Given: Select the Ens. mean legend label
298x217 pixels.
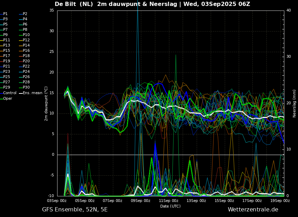Looking at the screenshot, I should tap(33, 93).
